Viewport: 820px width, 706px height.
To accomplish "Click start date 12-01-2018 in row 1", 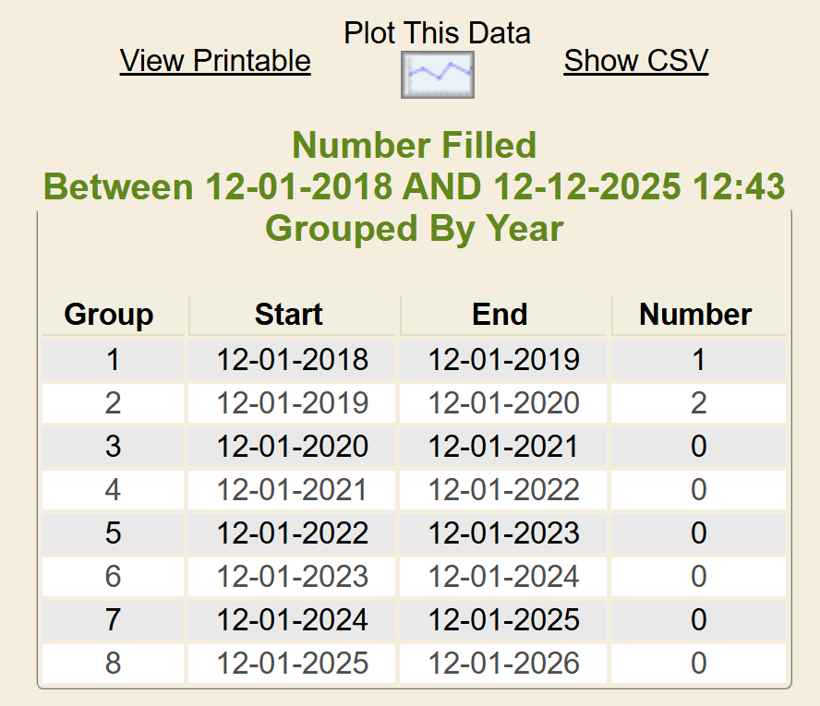I will 292,359.
